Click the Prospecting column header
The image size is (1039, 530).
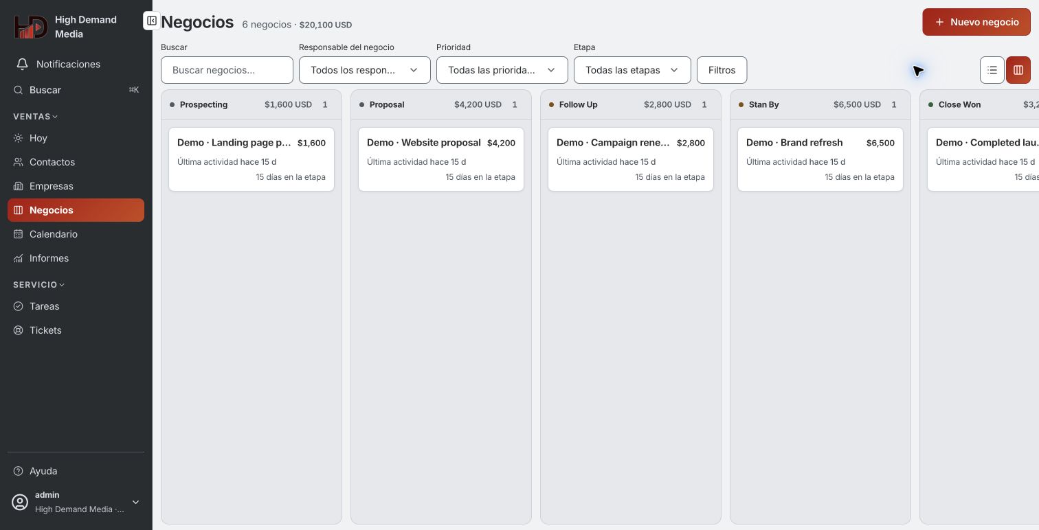[x=252, y=105]
